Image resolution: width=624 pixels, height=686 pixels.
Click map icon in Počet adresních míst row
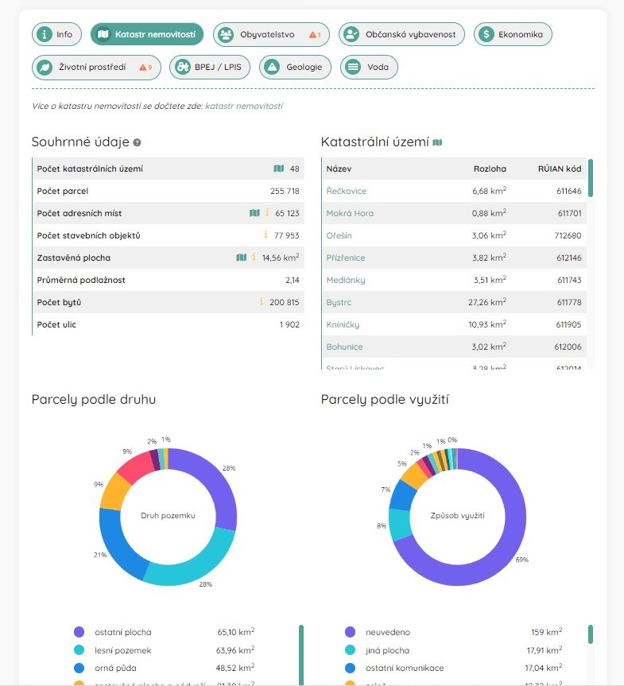(254, 212)
